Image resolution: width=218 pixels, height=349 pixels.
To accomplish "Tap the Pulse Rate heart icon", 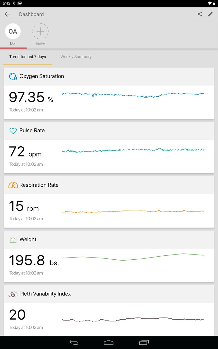I will [13, 131].
